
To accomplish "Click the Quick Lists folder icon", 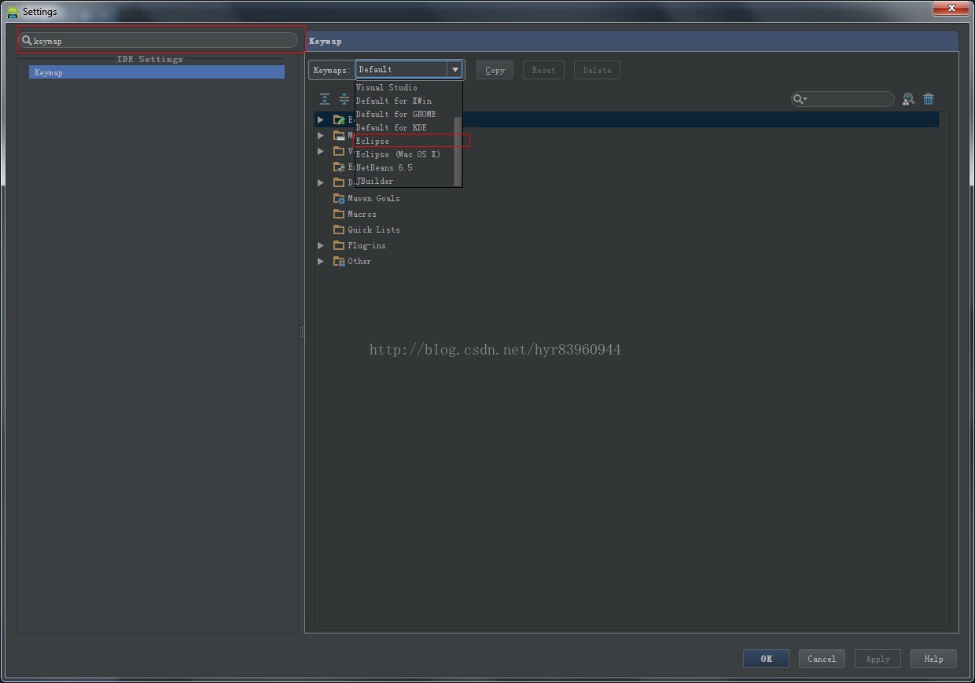I will 339,230.
